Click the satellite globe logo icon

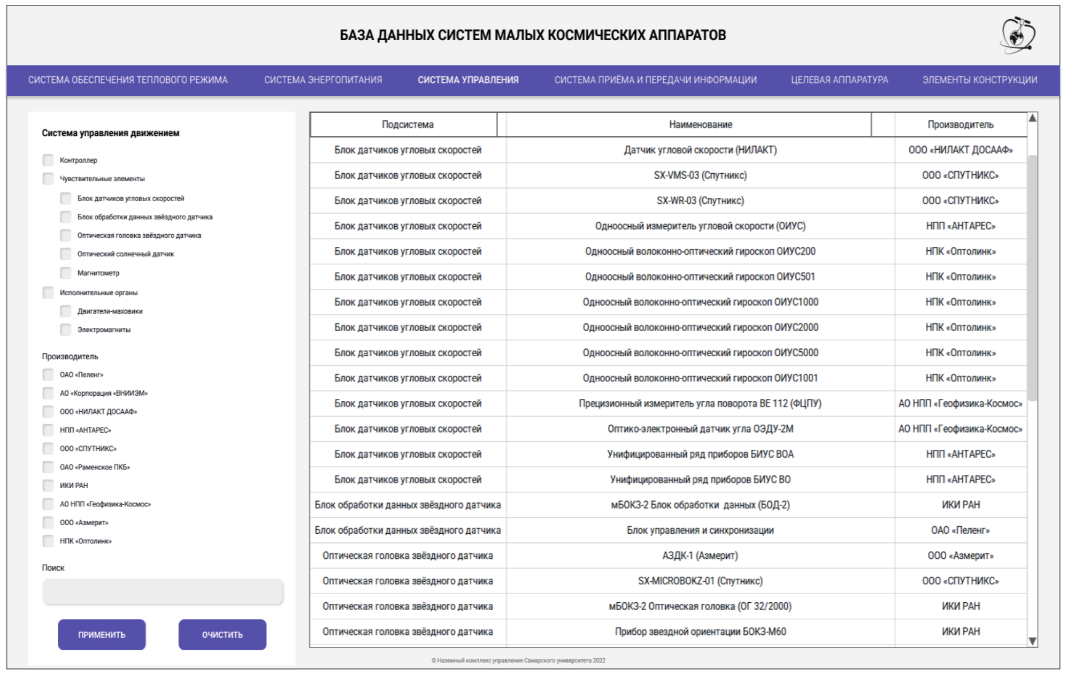[x=1018, y=35]
